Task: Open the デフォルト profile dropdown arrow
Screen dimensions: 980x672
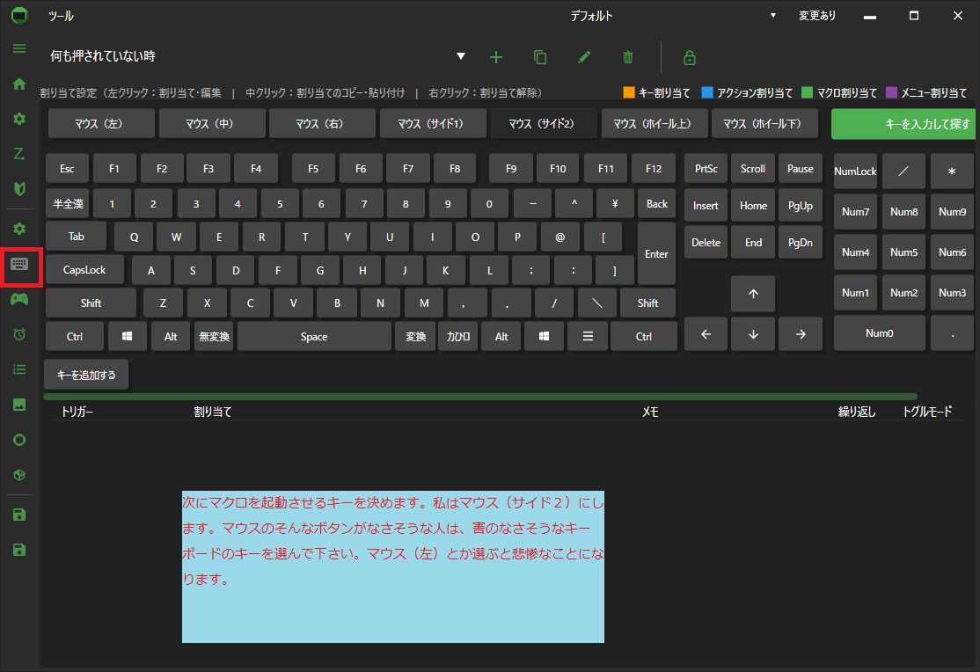Action: (x=772, y=16)
